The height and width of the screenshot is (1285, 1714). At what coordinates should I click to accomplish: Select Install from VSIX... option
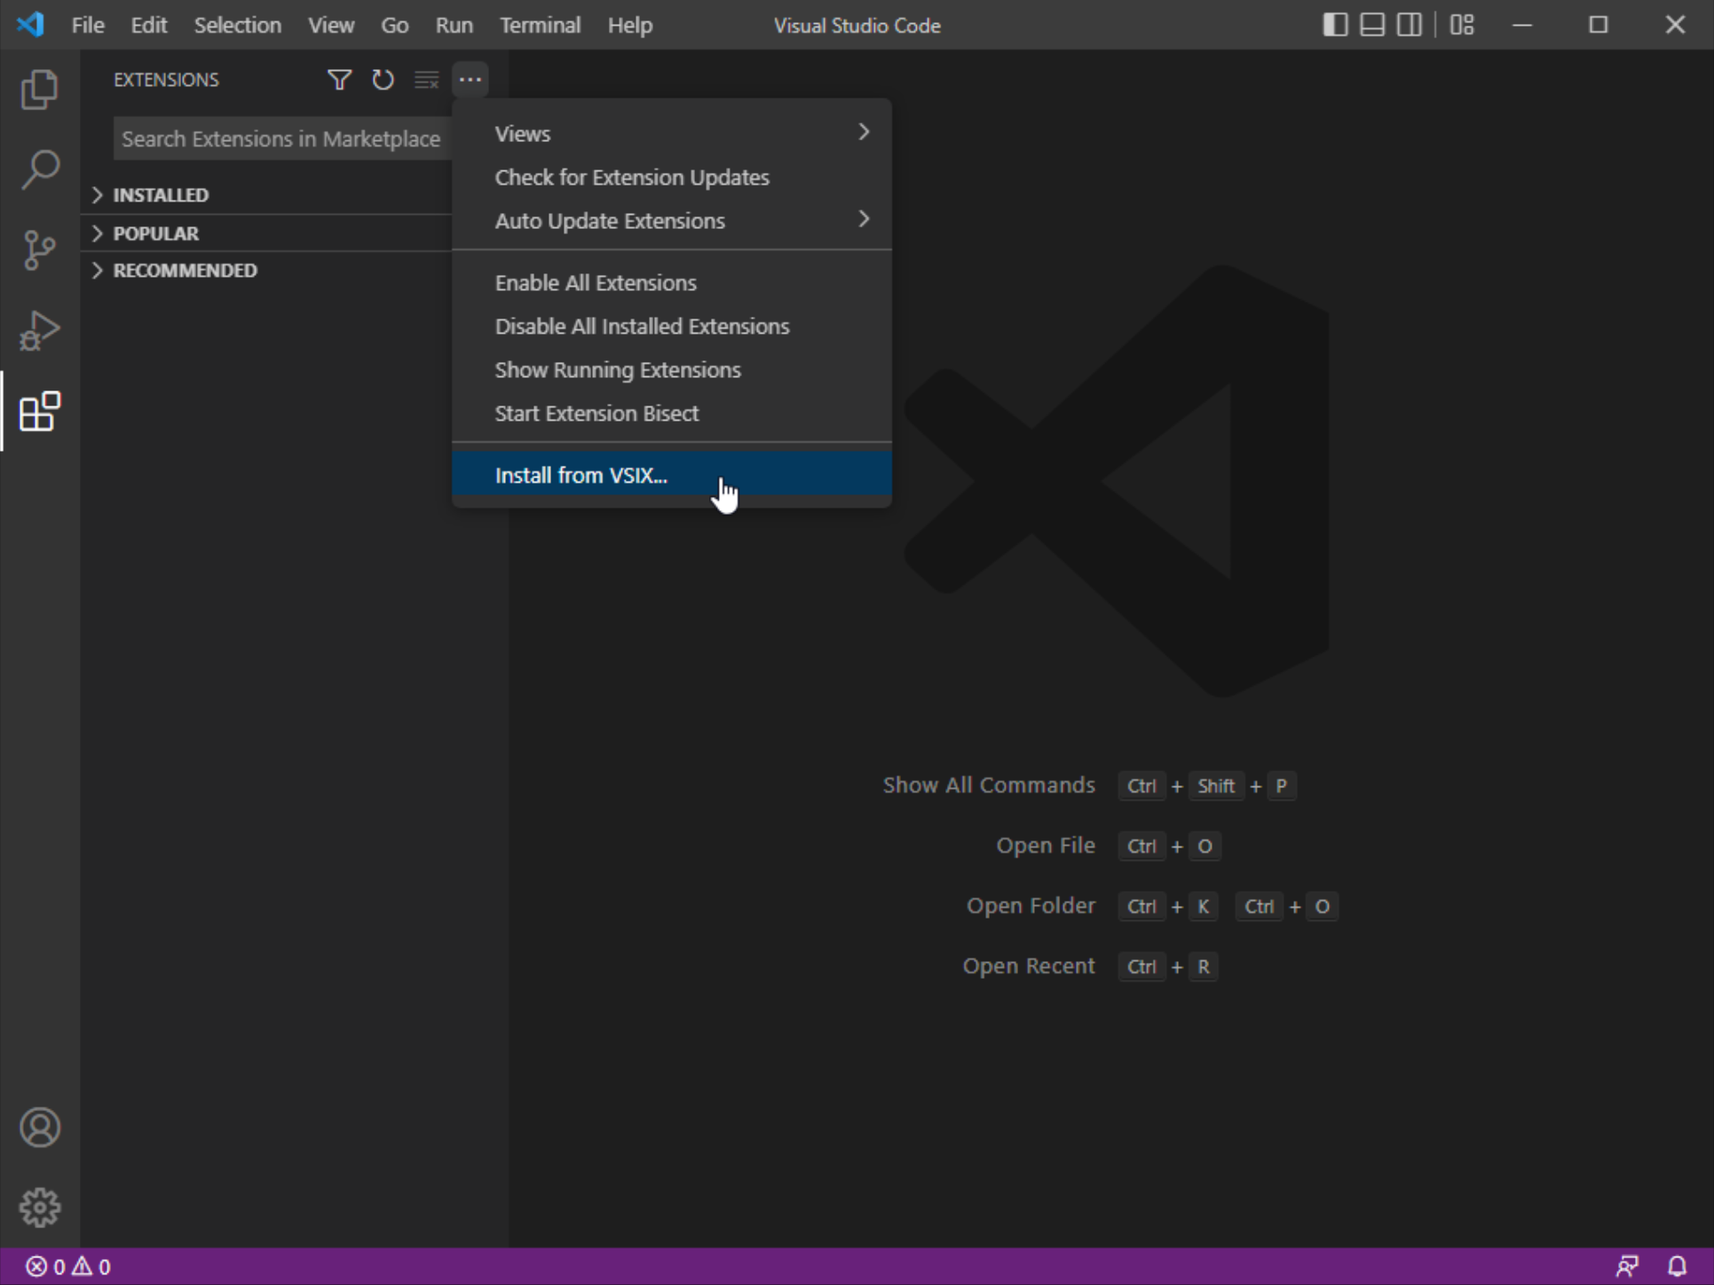tap(672, 475)
